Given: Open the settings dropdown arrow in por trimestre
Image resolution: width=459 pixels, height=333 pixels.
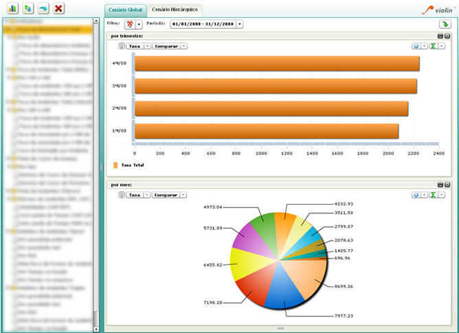Looking at the screenshot, I should point(425,46).
